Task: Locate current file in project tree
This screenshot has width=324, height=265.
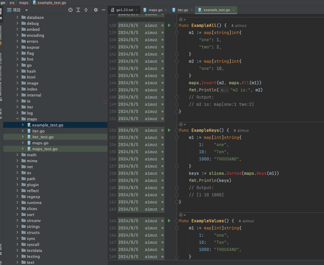Action: click(70, 10)
